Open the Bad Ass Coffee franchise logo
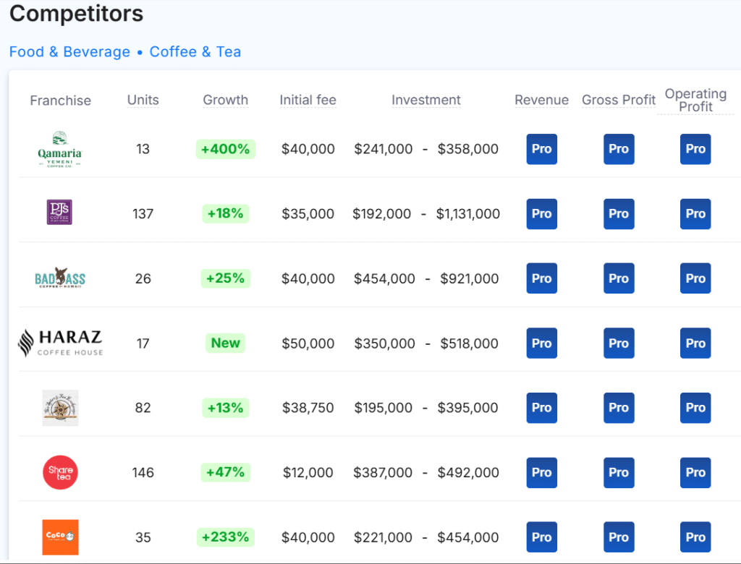This screenshot has height=564, width=741. point(60,278)
